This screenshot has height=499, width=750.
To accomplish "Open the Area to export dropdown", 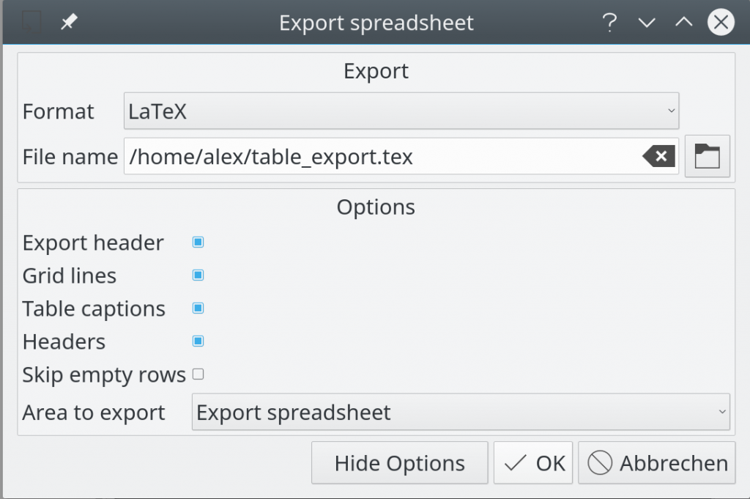I will coord(460,412).
